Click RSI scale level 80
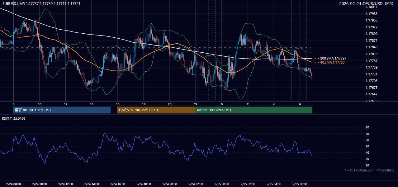The image size is (398, 187). click(x=367, y=127)
